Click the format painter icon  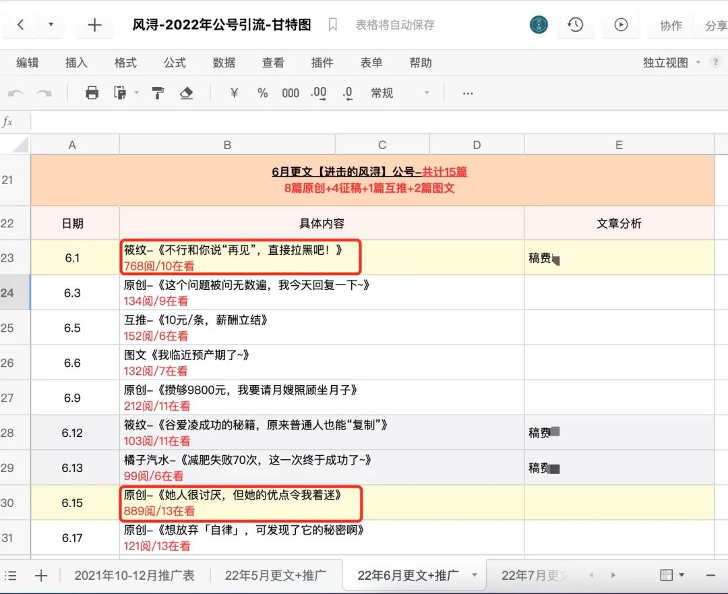click(157, 93)
